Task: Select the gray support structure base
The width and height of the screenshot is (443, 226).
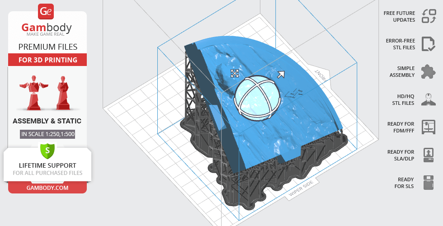Action: tap(253, 199)
